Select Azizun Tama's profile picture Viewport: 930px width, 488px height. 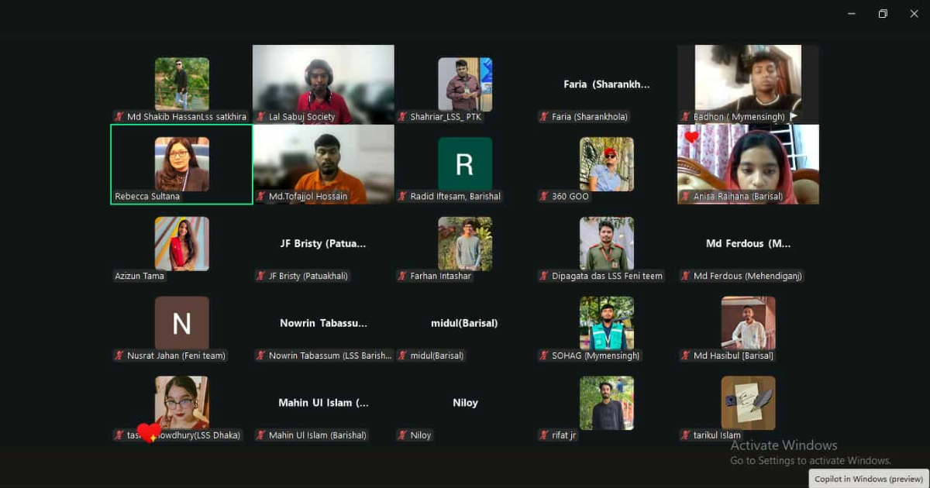(x=181, y=243)
